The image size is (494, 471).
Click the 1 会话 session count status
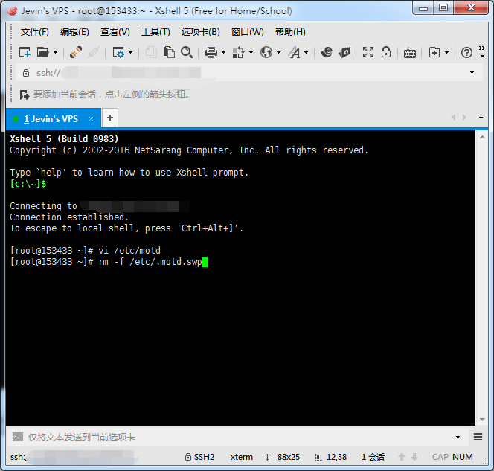coord(373,457)
